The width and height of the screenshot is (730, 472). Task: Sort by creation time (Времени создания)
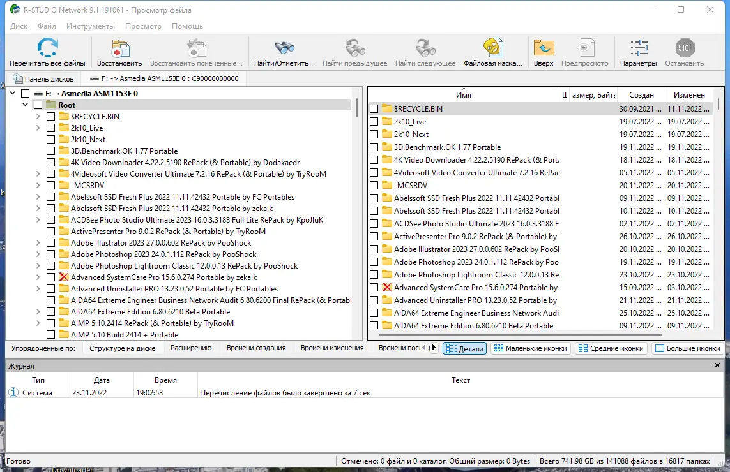click(x=256, y=348)
